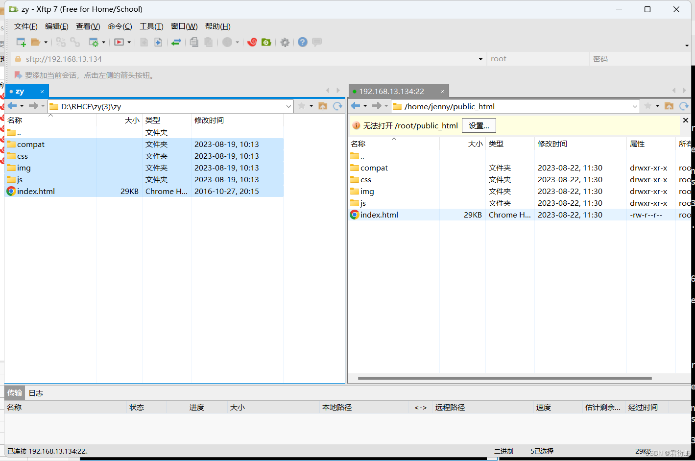Open the local pane bookmarks star dropdown
The height and width of the screenshot is (461, 695).
click(312, 106)
